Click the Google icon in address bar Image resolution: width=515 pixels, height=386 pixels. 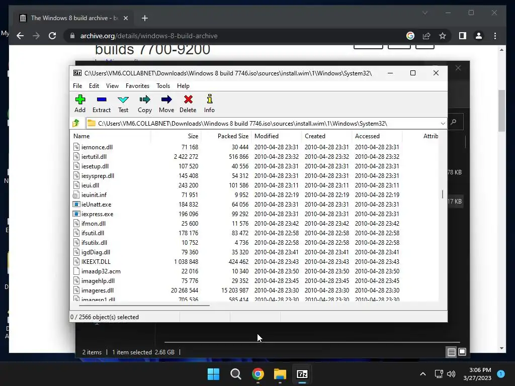coord(410,36)
